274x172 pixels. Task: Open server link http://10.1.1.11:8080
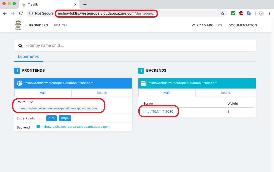158,112
